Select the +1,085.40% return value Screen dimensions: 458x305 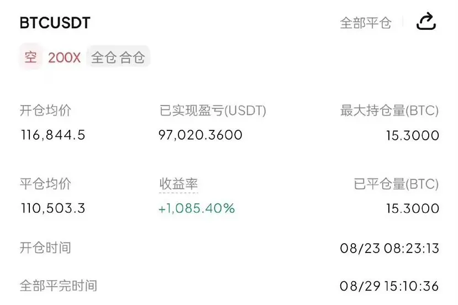pos(197,208)
